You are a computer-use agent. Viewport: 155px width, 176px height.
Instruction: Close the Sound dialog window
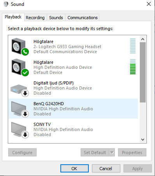click(x=149, y=4)
